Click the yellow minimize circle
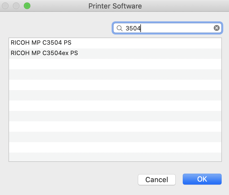The image size is (229, 195). (x=16, y=5)
